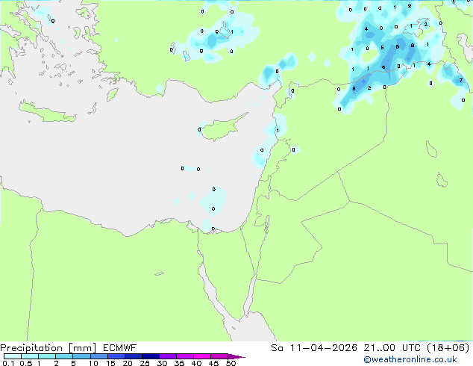Click the '1' precipitation value east of Cyprus

[278, 131]
